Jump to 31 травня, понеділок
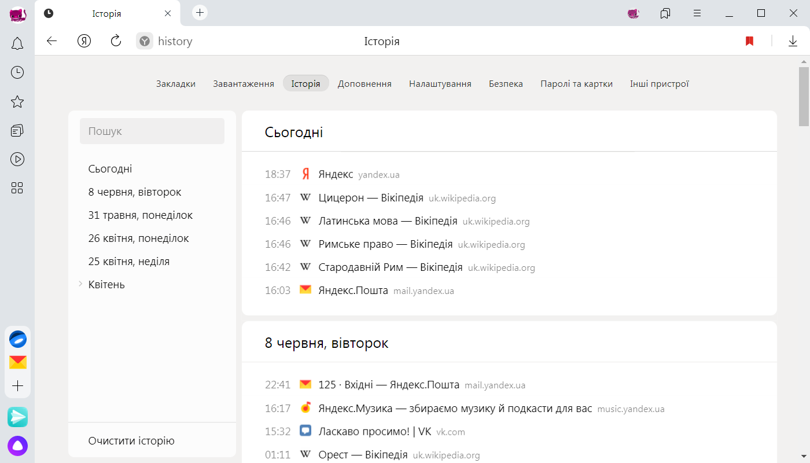Image resolution: width=810 pixels, height=463 pixels. [141, 215]
